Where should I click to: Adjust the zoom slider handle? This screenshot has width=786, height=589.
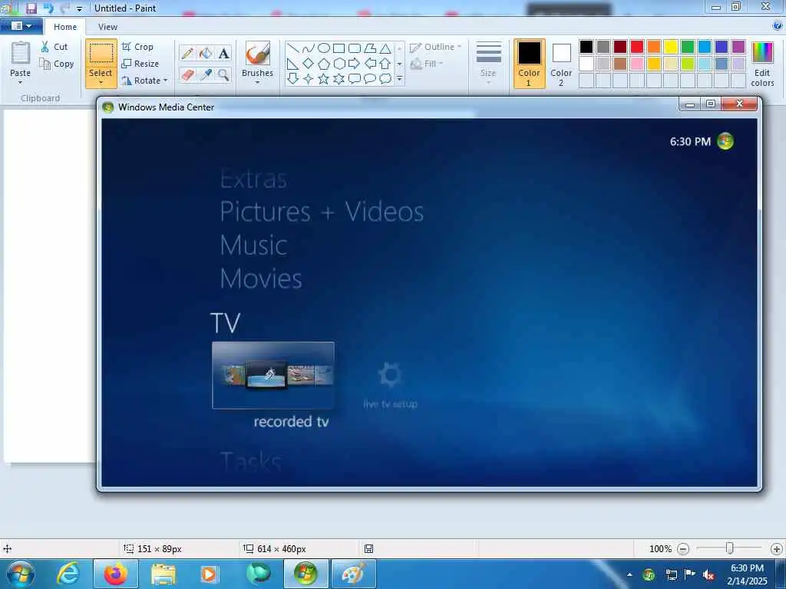click(730, 548)
